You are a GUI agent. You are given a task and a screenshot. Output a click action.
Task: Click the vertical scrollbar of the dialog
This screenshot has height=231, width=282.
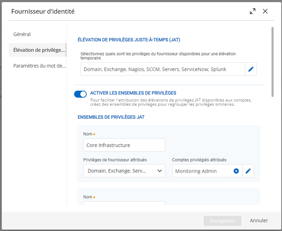(x=272, y=61)
